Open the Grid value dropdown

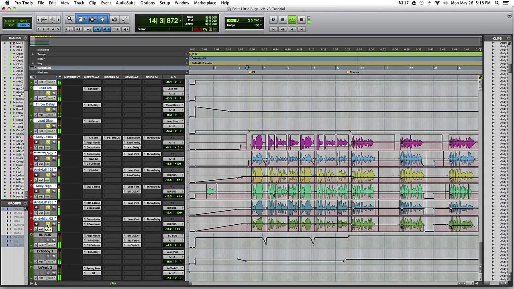pos(261,20)
